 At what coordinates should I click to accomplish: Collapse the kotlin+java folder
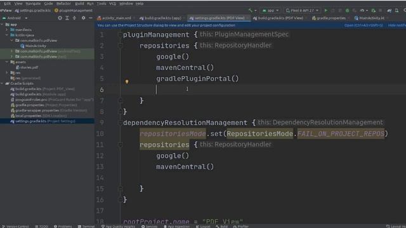point(7,35)
